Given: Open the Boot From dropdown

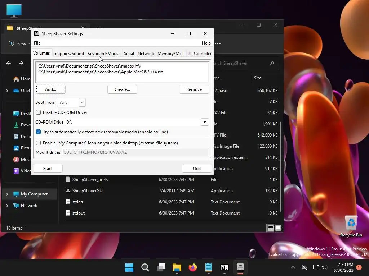Looking at the screenshot, I should point(72,102).
